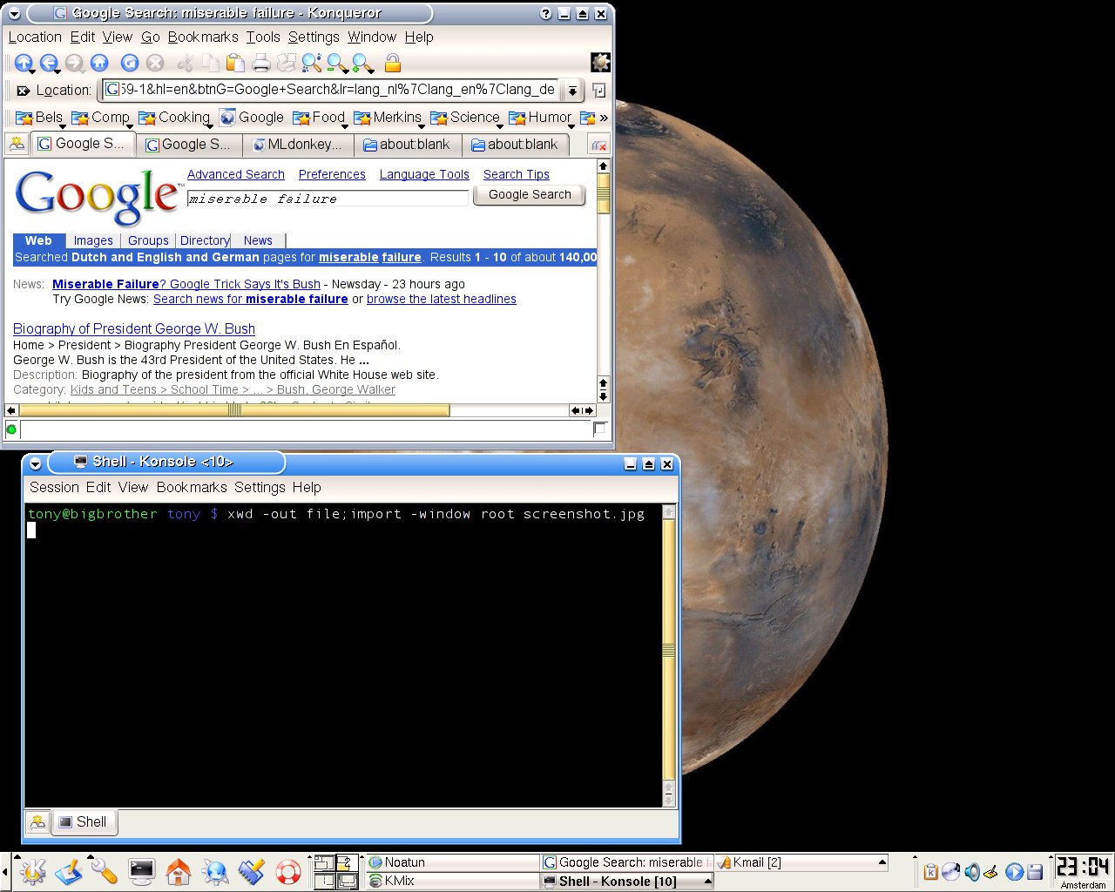Click the Konqueror page vertical scrollbar thumb
Screen dimensions: 1115x892
coord(603,193)
